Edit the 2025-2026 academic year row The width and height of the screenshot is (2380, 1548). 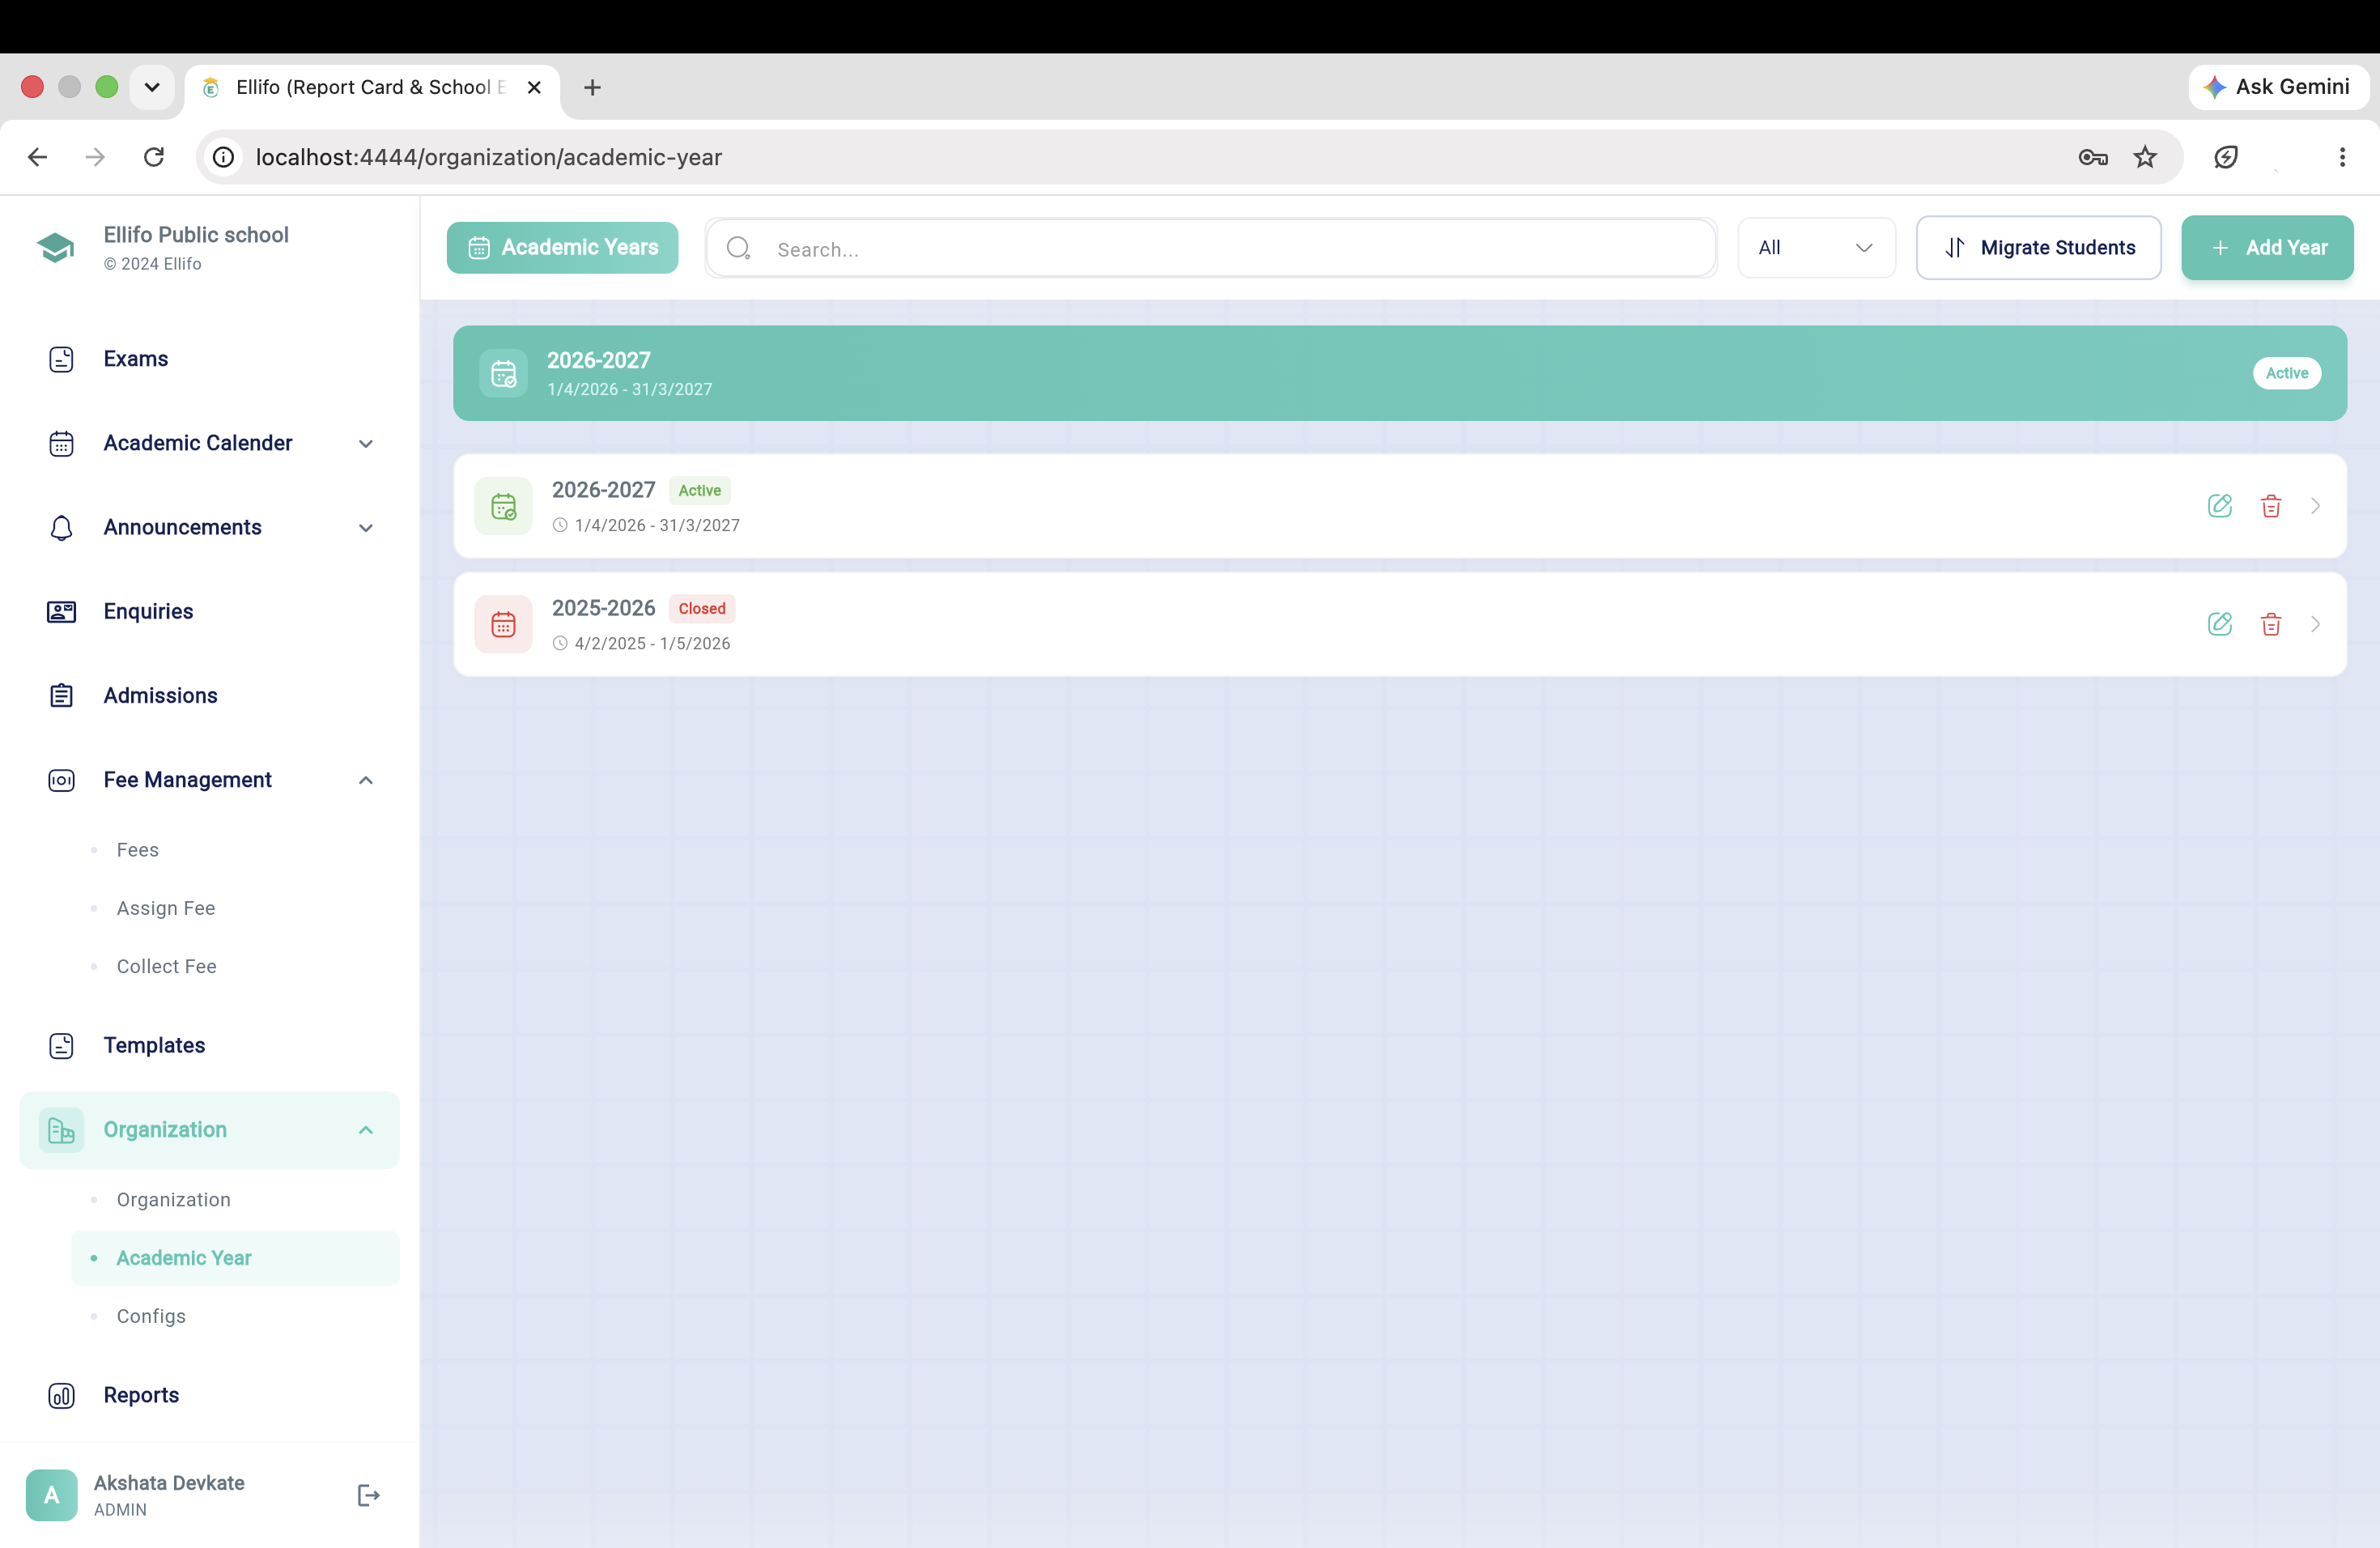(x=2219, y=624)
